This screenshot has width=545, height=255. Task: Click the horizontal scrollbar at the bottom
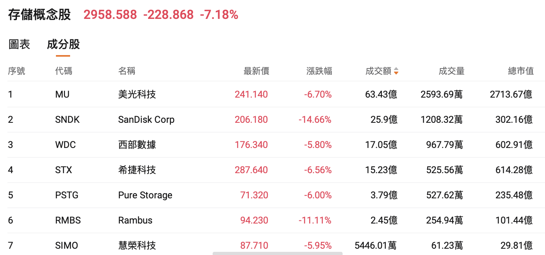pyautogui.click(x=277, y=253)
